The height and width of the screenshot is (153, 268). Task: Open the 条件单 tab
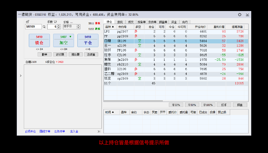pos(152,22)
